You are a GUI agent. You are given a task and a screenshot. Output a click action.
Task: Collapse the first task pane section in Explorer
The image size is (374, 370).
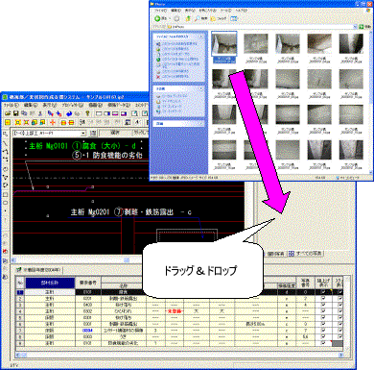201,37
